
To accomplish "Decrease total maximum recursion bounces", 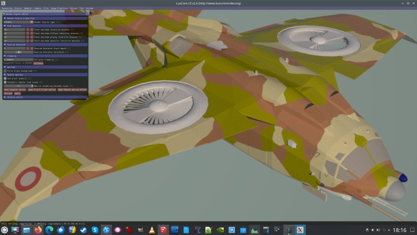I will [28, 30].
